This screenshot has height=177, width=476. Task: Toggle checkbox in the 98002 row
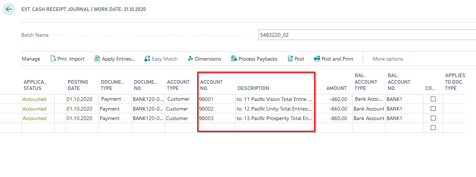pyautogui.click(x=433, y=109)
